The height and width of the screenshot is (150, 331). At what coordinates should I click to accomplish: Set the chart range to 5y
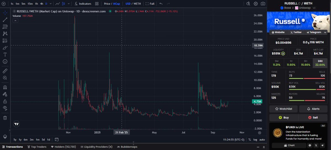pos(15,140)
